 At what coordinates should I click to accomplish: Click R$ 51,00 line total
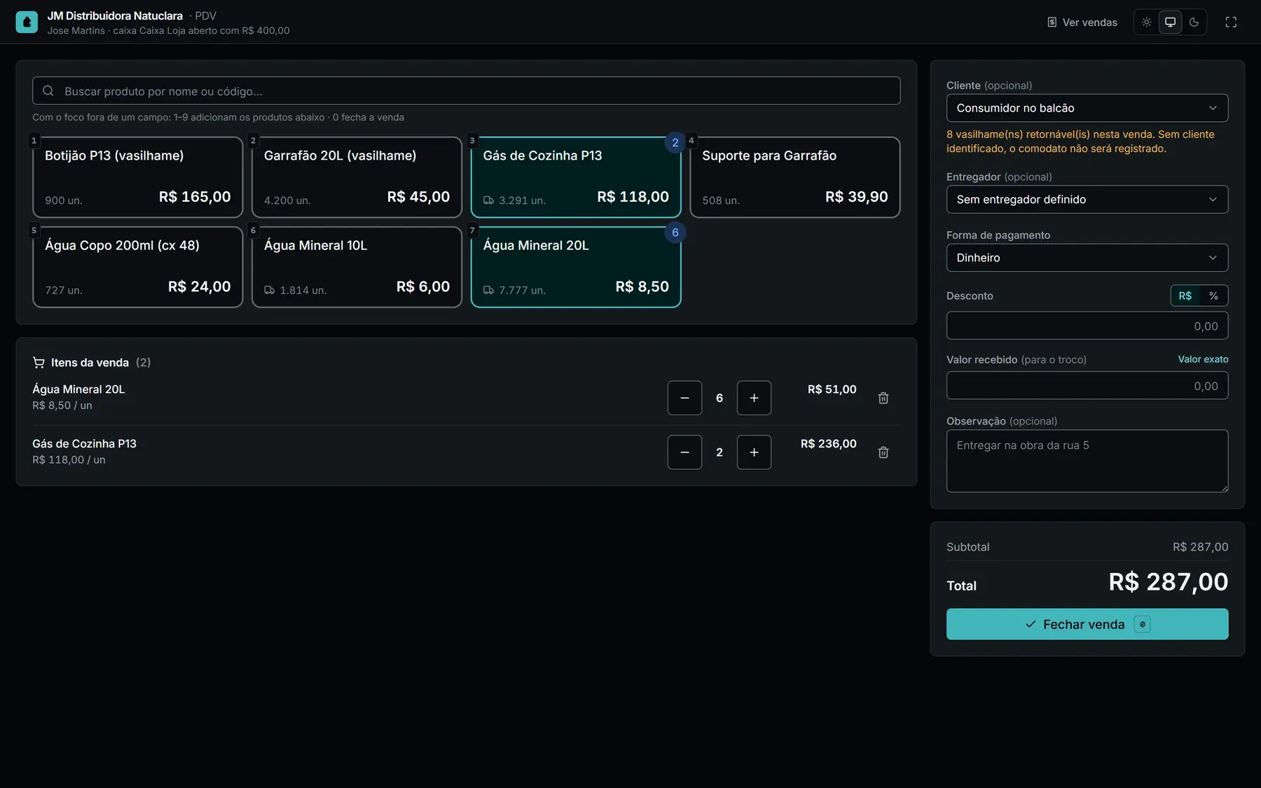(x=832, y=389)
